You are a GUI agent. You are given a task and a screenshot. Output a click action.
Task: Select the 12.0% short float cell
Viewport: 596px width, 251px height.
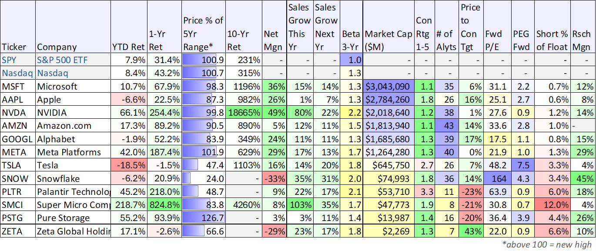(x=552, y=205)
